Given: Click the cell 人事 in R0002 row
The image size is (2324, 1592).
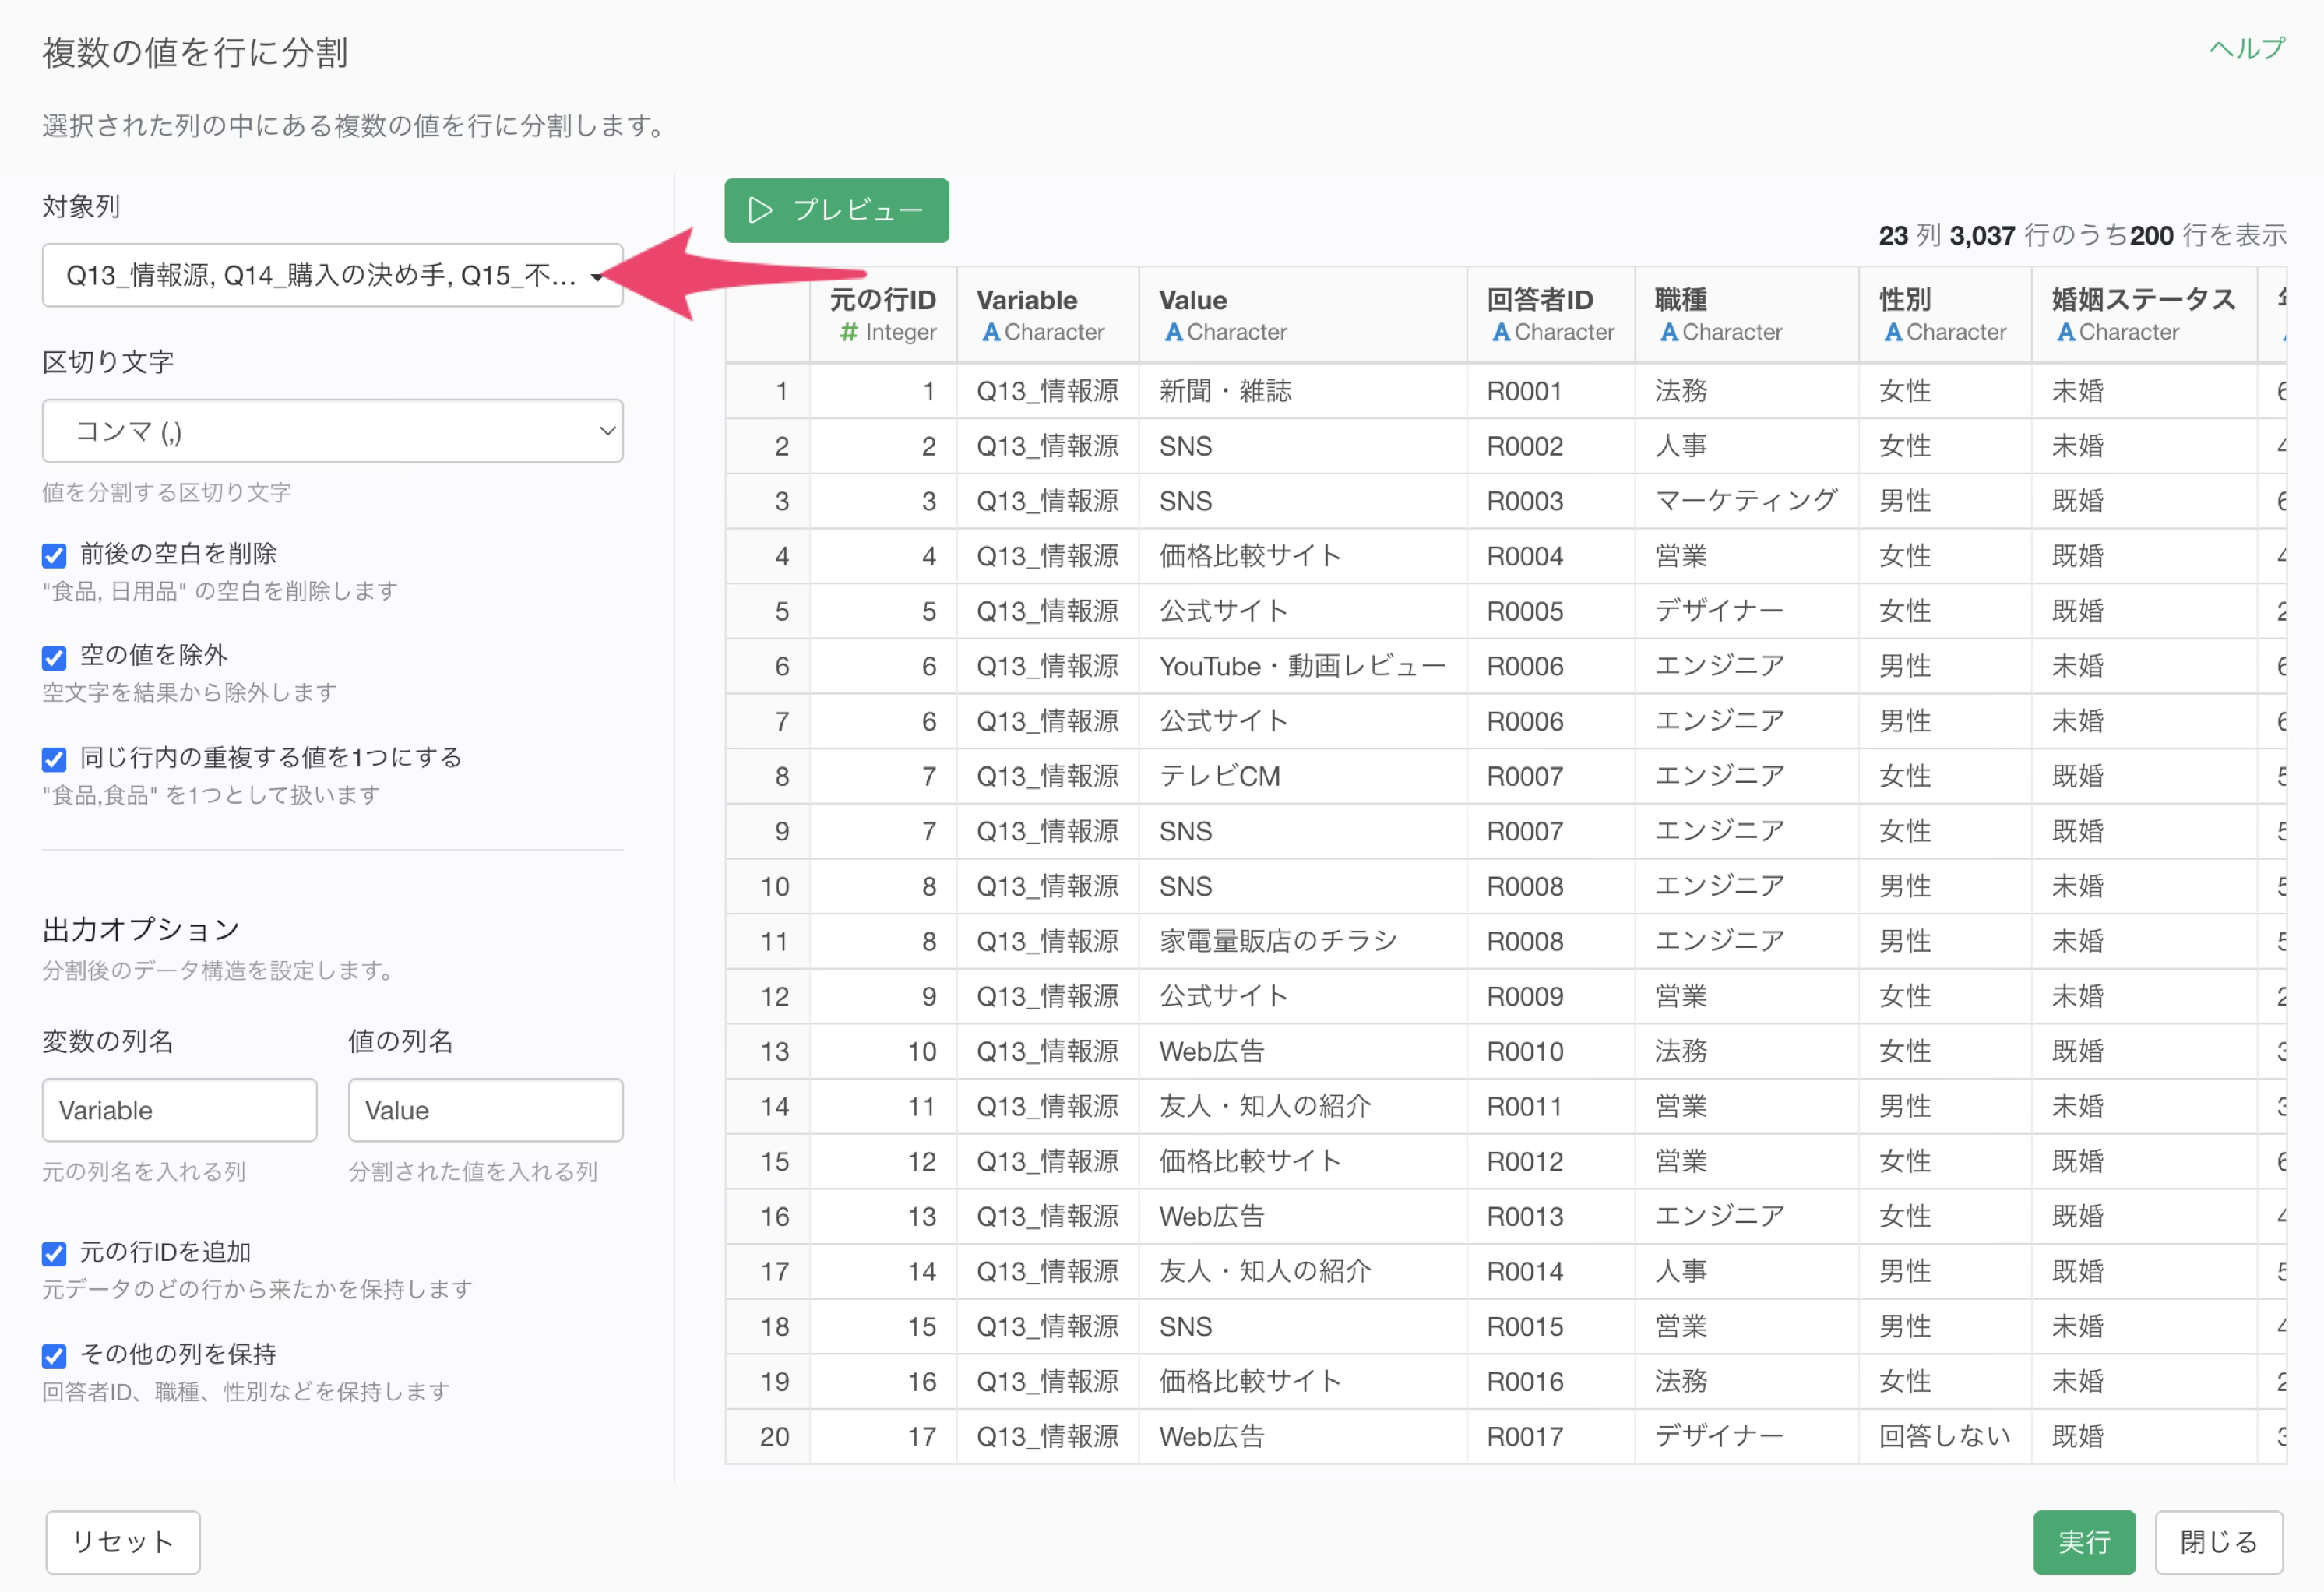Looking at the screenshot, I should [x=1747, y=446].
